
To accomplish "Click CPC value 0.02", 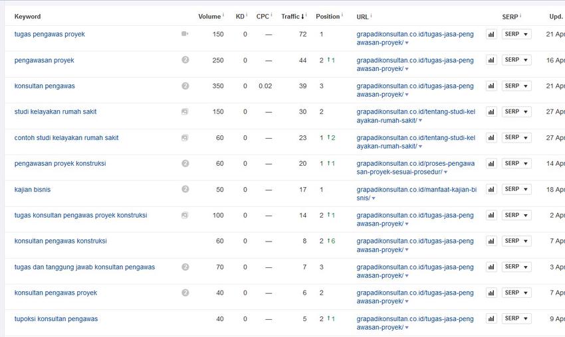I will tap(265, 86).
